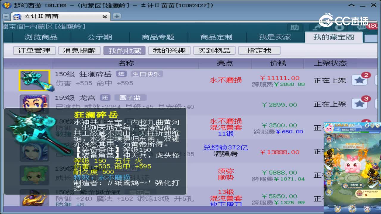Open the chat bubble icon showing 480 badge
The height and width of the screenshot is (214, 381).
[361, 28]
